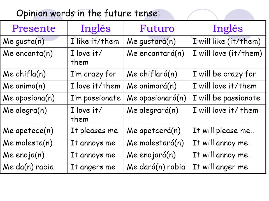Screen dimensions: 269x201
Task: Click the 'I will be crazy for' cell
Action: [228, 74]
